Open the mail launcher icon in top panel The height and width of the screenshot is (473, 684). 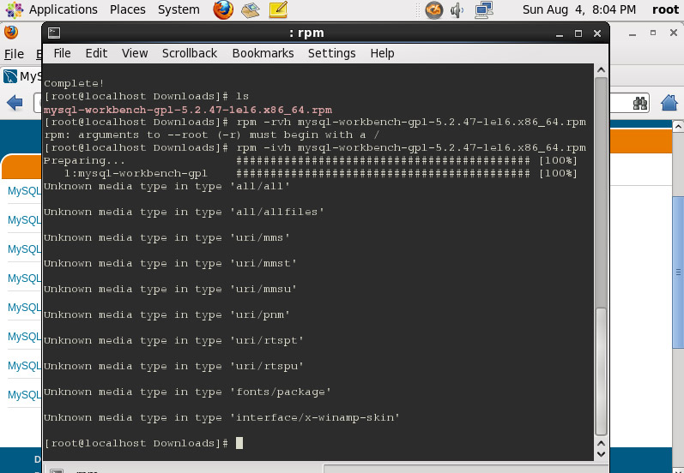coord(251,9)
